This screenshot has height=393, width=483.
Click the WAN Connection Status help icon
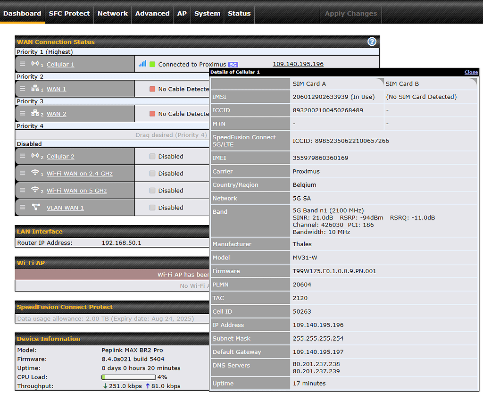click(372, 42)
